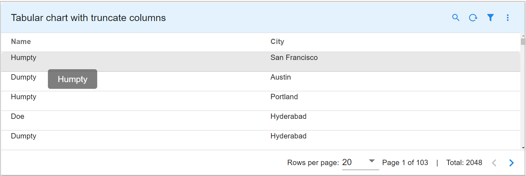Open the three-dot overflow menu
526x176 pixels.
508,18
